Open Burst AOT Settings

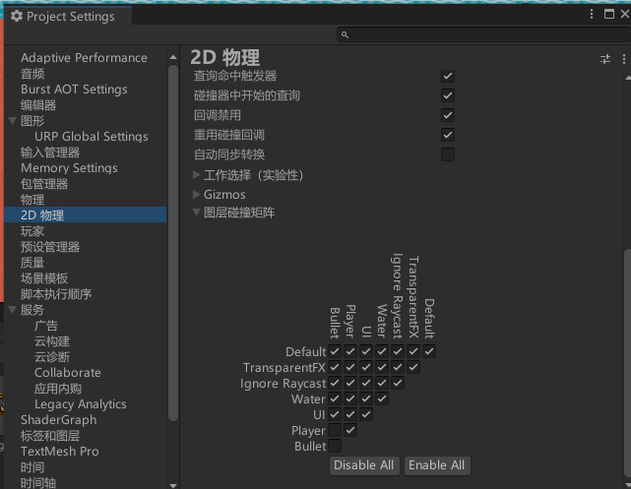(x=74, y=90)
